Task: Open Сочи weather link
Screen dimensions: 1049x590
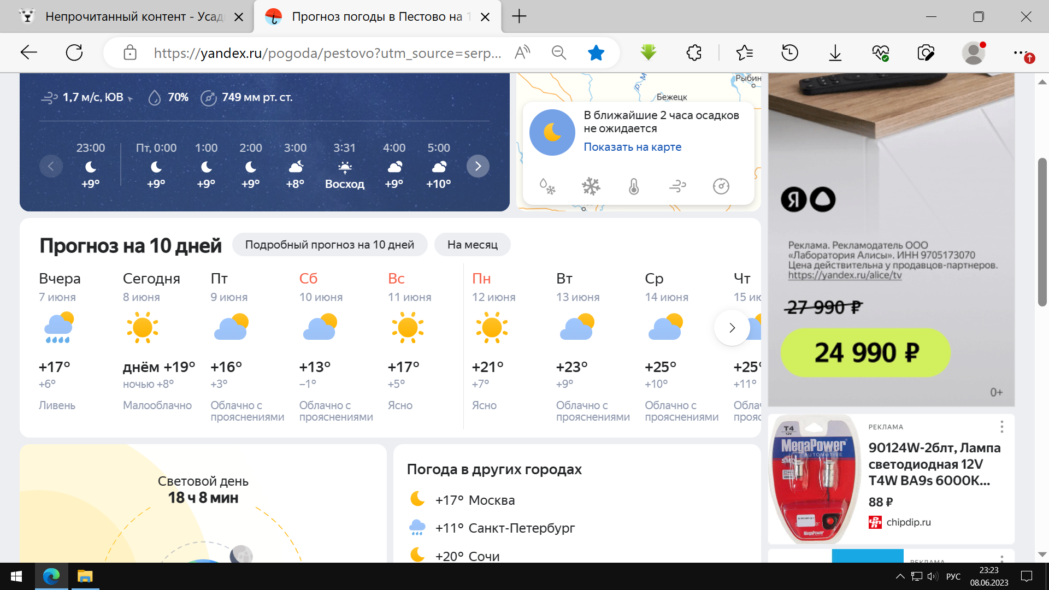Action: point(467,556)
